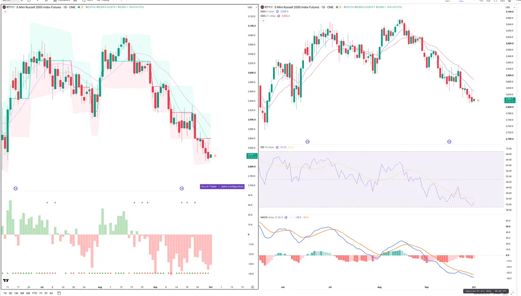
Task: Click the June contract roll marker, right chart
Action: pyautogui.click(x=308, y=142)
